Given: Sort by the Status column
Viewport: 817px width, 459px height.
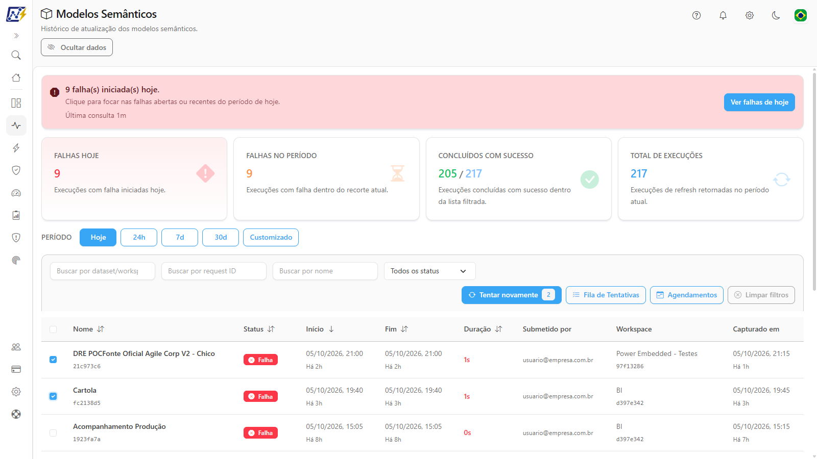Looking at the screenshot, I should pyautogui.click(x=259, y=329).
